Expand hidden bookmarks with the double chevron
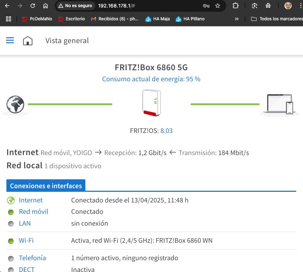This screenshot has width=303, height=272. tap(237, 19)
